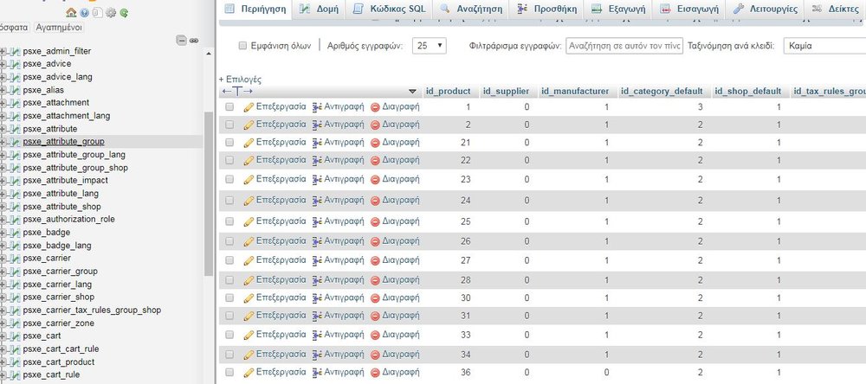
Task: Click red delete icon for product 36
Action: point(375,373)
